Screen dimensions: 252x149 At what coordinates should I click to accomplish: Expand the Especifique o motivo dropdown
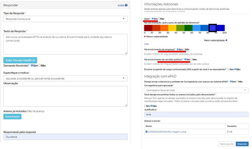click(65, 78)
